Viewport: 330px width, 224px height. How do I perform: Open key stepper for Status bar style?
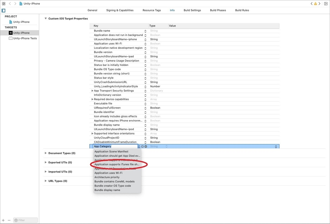(x=145, y=78)
